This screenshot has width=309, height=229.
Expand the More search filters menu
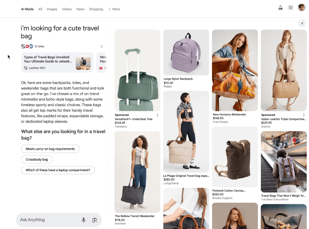tap(114, 9)
